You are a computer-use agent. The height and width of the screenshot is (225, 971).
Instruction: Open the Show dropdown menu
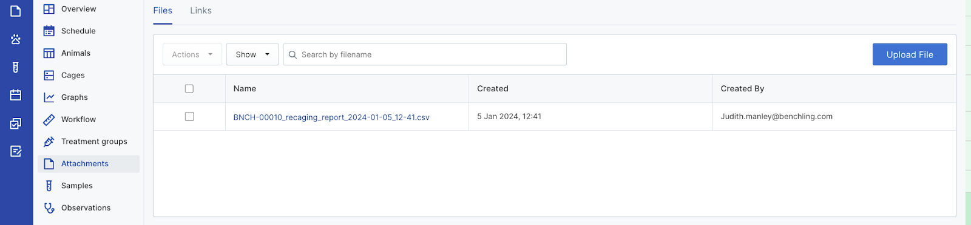[252, 54]
